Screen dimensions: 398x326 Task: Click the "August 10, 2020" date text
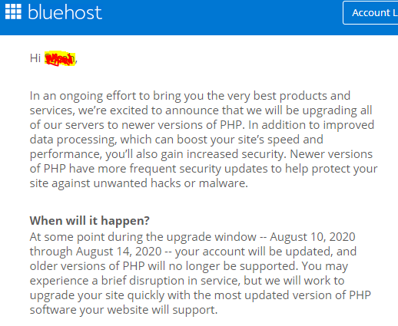coord(313,237)
